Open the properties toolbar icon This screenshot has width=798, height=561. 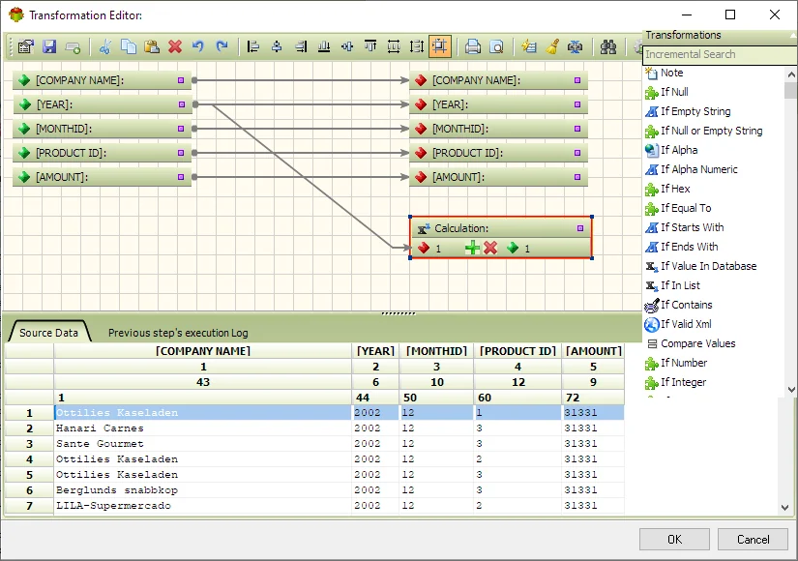(x=25, y=46)
